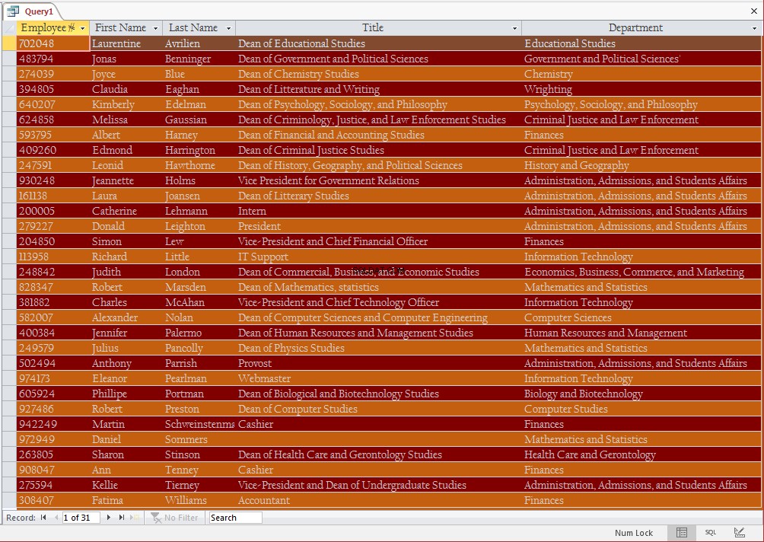Go to the previous record
The width and height of the screenshot is (764, 542).
tap(56, 517)
